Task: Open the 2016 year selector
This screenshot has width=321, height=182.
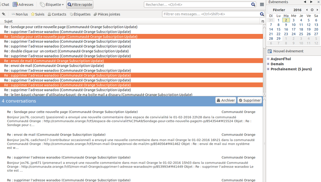Action: (x=297, y=10)
